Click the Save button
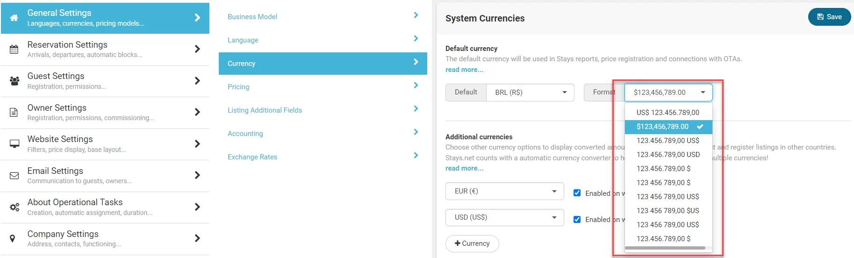The width and height of the screenshot is (854, 258). point(829,17)
